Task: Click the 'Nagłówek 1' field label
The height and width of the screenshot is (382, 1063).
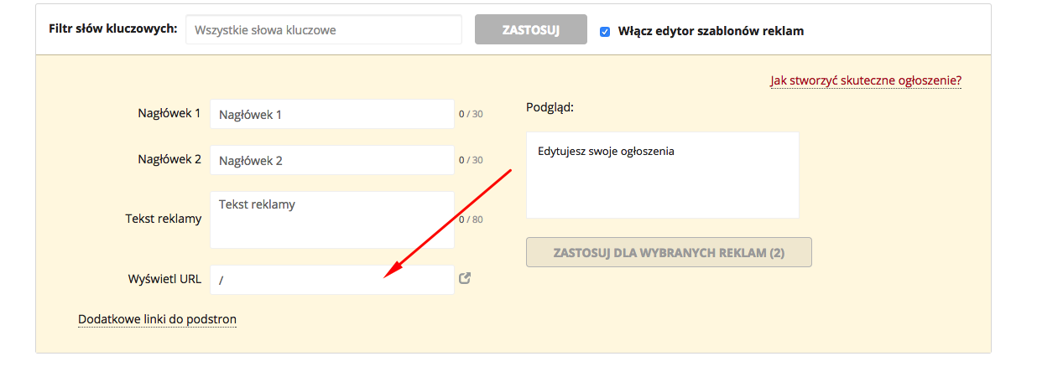Action: click(x=169, y=113)
